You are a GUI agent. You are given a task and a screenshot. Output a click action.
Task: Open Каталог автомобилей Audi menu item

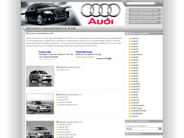144,10
